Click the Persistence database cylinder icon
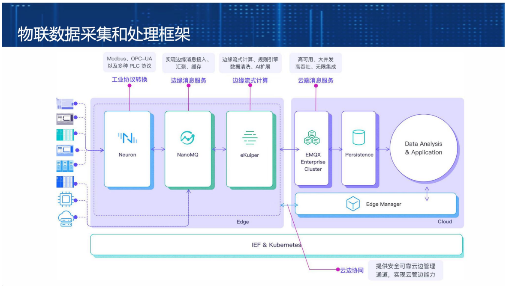Viewport: 506px width, 294px height. click(x=358, y=137)
